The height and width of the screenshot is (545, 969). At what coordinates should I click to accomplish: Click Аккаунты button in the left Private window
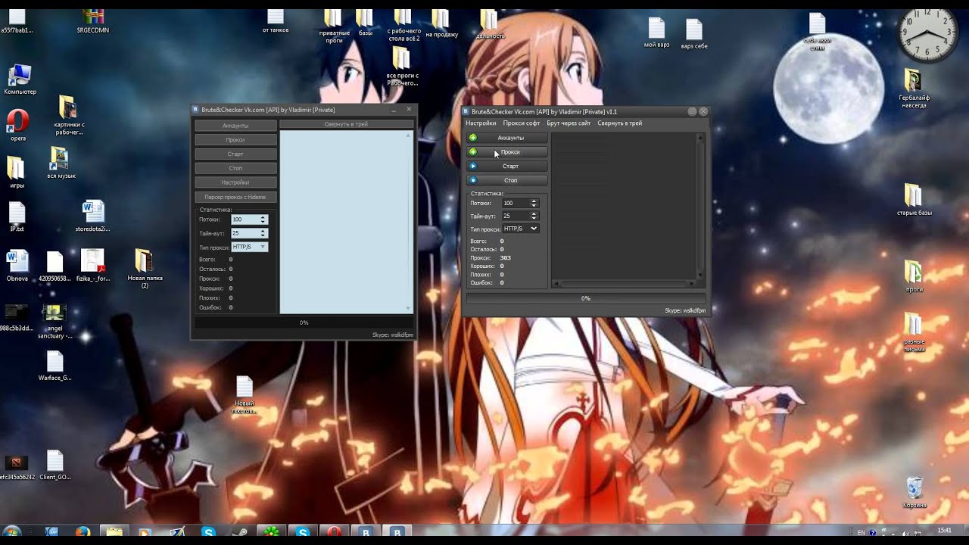235,126
